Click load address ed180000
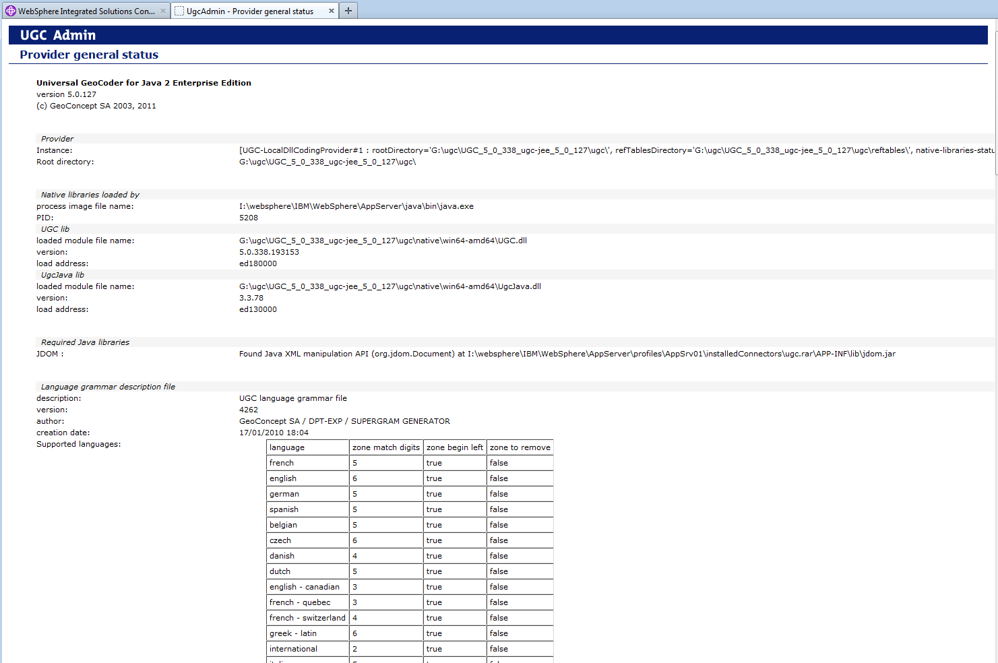Screen dimensions: 998x663 258,263
